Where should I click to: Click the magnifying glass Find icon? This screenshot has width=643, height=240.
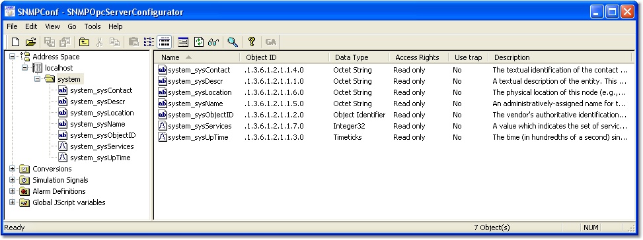click(x=233, y=42)
